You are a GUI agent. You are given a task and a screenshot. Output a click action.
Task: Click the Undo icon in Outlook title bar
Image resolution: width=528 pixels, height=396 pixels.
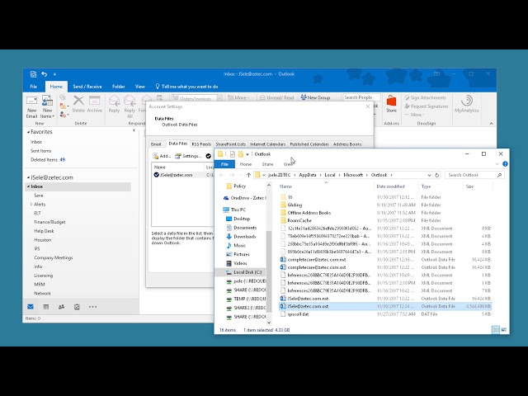pyautogui.click(x=45, y=74)
